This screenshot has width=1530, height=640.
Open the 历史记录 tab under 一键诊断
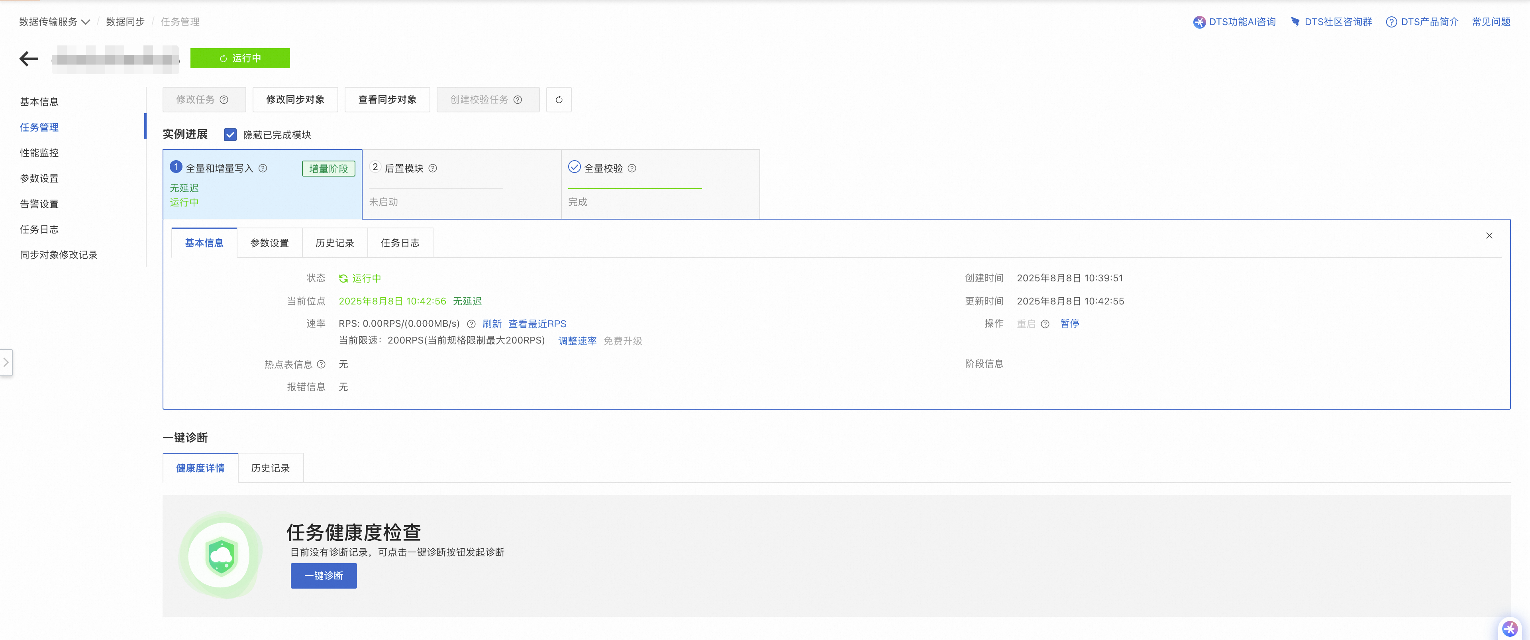(270, 468)
